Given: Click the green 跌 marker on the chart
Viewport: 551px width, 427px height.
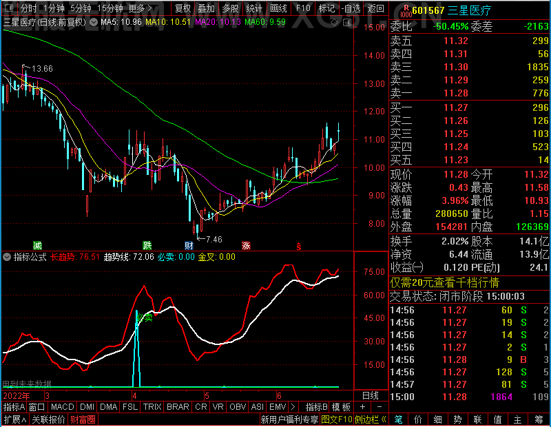Looking at the screenshot, I should click(147, 245).
